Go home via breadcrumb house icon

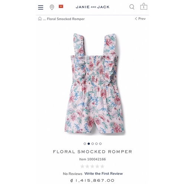pyautogui.click(x=40, y=19)
